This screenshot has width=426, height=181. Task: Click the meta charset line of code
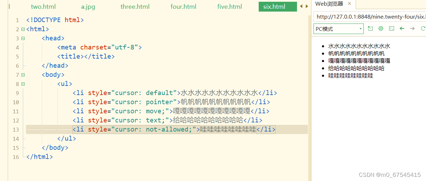point(99,47)
